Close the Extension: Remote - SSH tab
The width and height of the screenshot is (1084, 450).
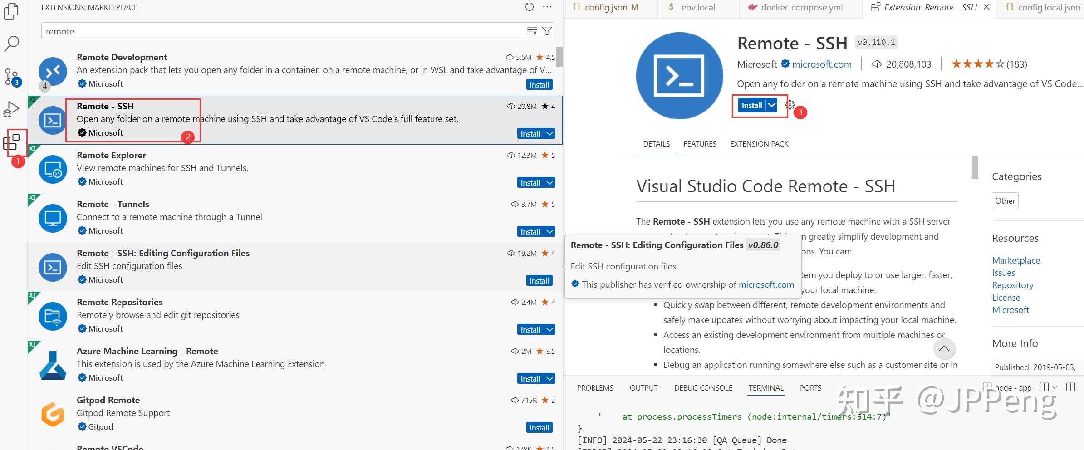coord(986,7)
